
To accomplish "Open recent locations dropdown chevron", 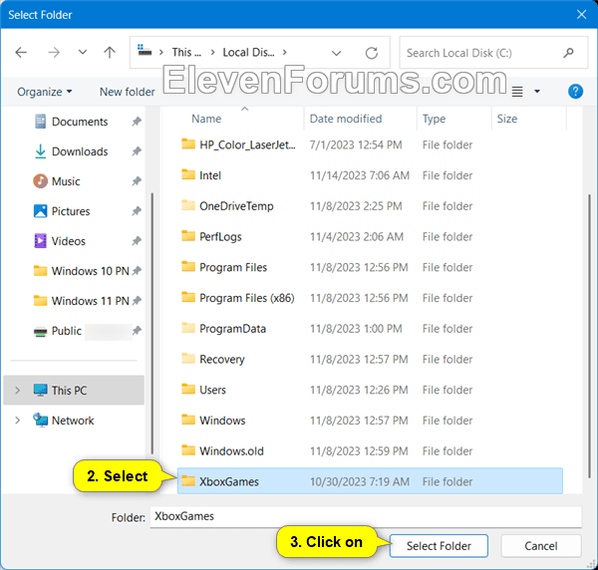I will (83, 52).
